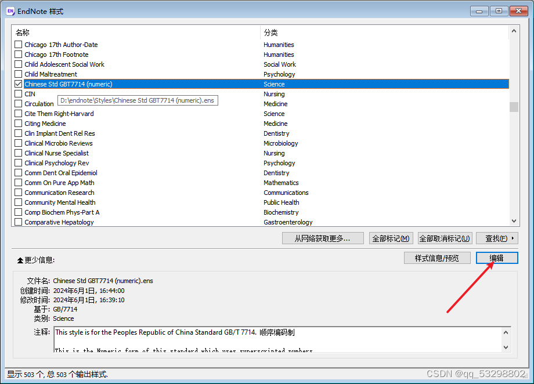534x384 pixels.
Task: Tick the Chicago 17th Author-Date checkbox
Action: [19, 45]
